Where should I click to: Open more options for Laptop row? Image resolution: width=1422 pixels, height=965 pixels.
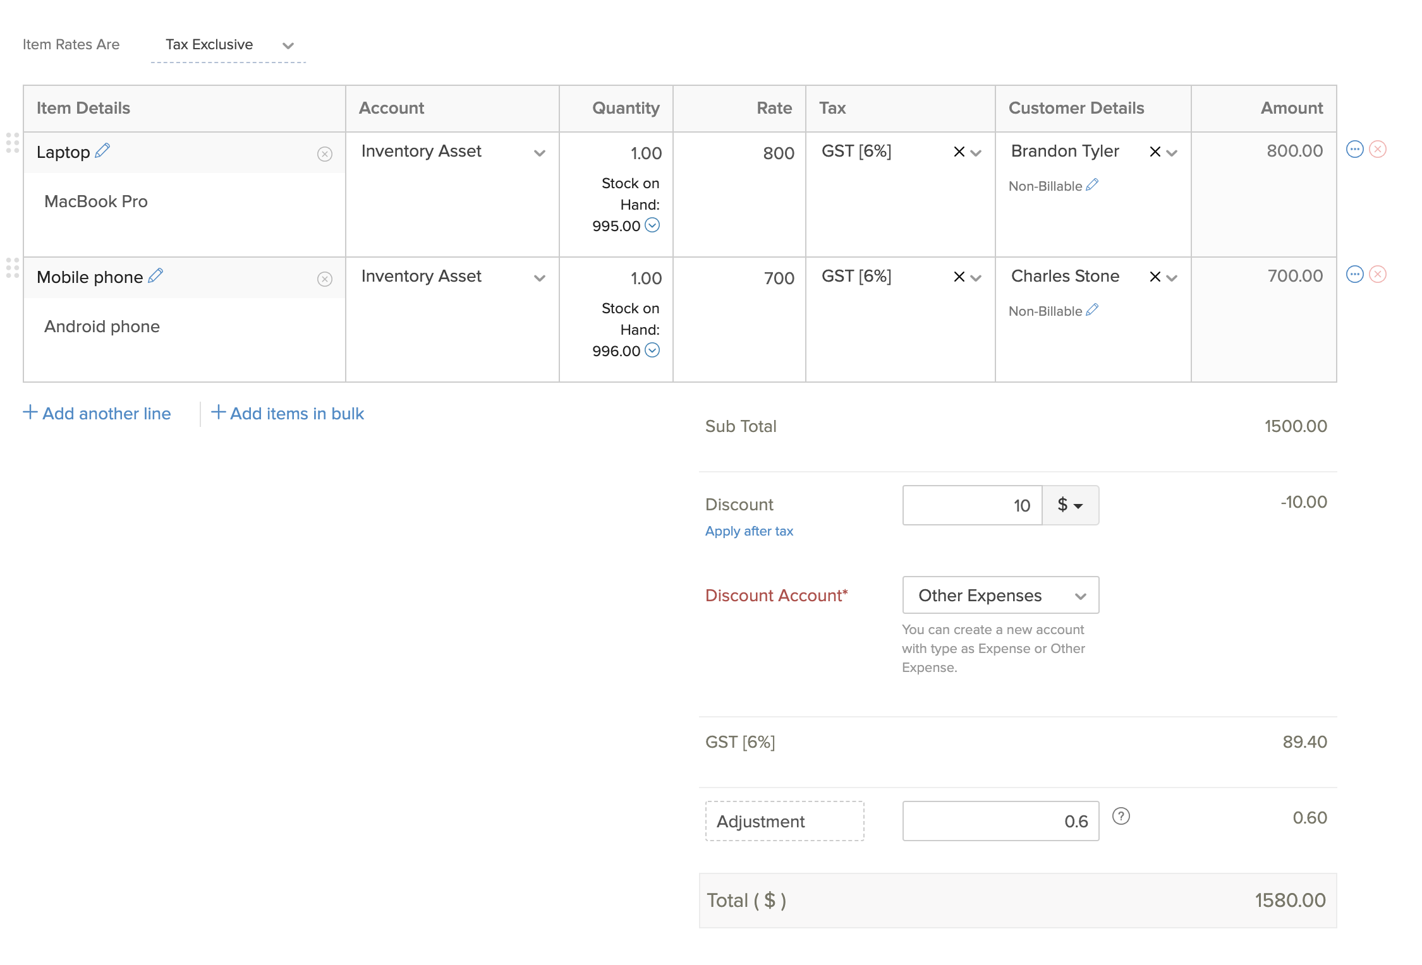click(x=1354, y=150)
